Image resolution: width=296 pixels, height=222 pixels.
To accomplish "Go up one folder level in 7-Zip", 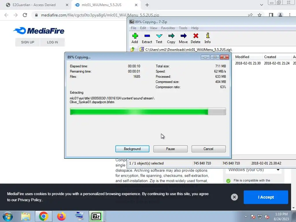I will pos(132,49).
